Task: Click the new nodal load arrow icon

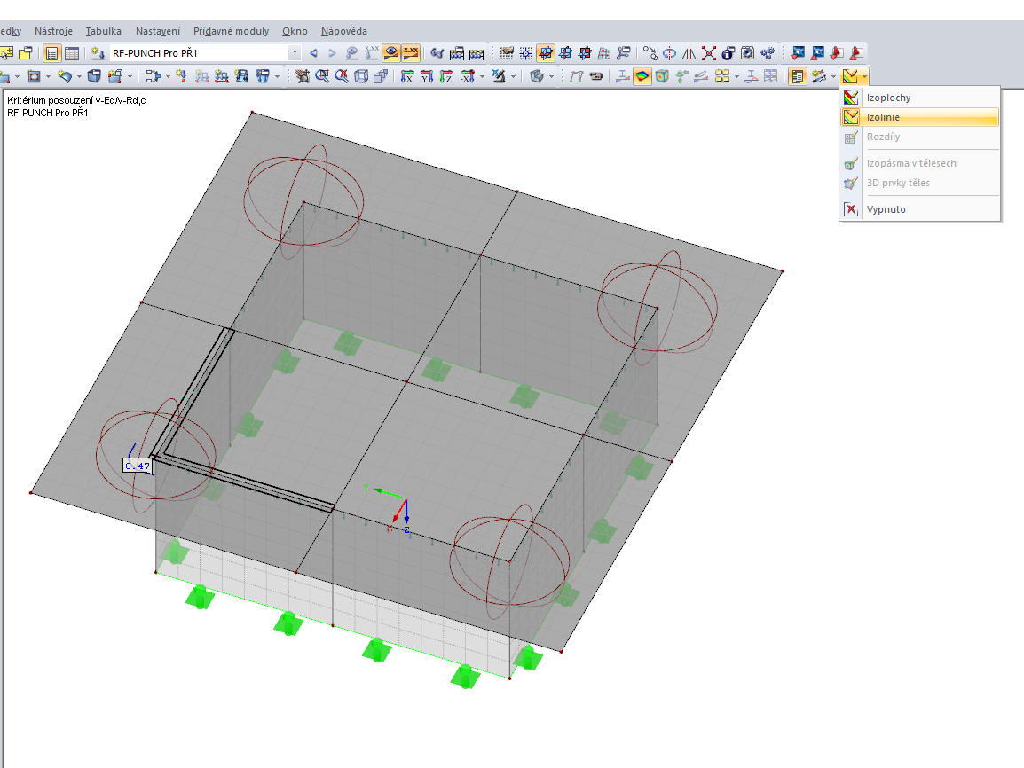Action: click(x=182, y=76)
